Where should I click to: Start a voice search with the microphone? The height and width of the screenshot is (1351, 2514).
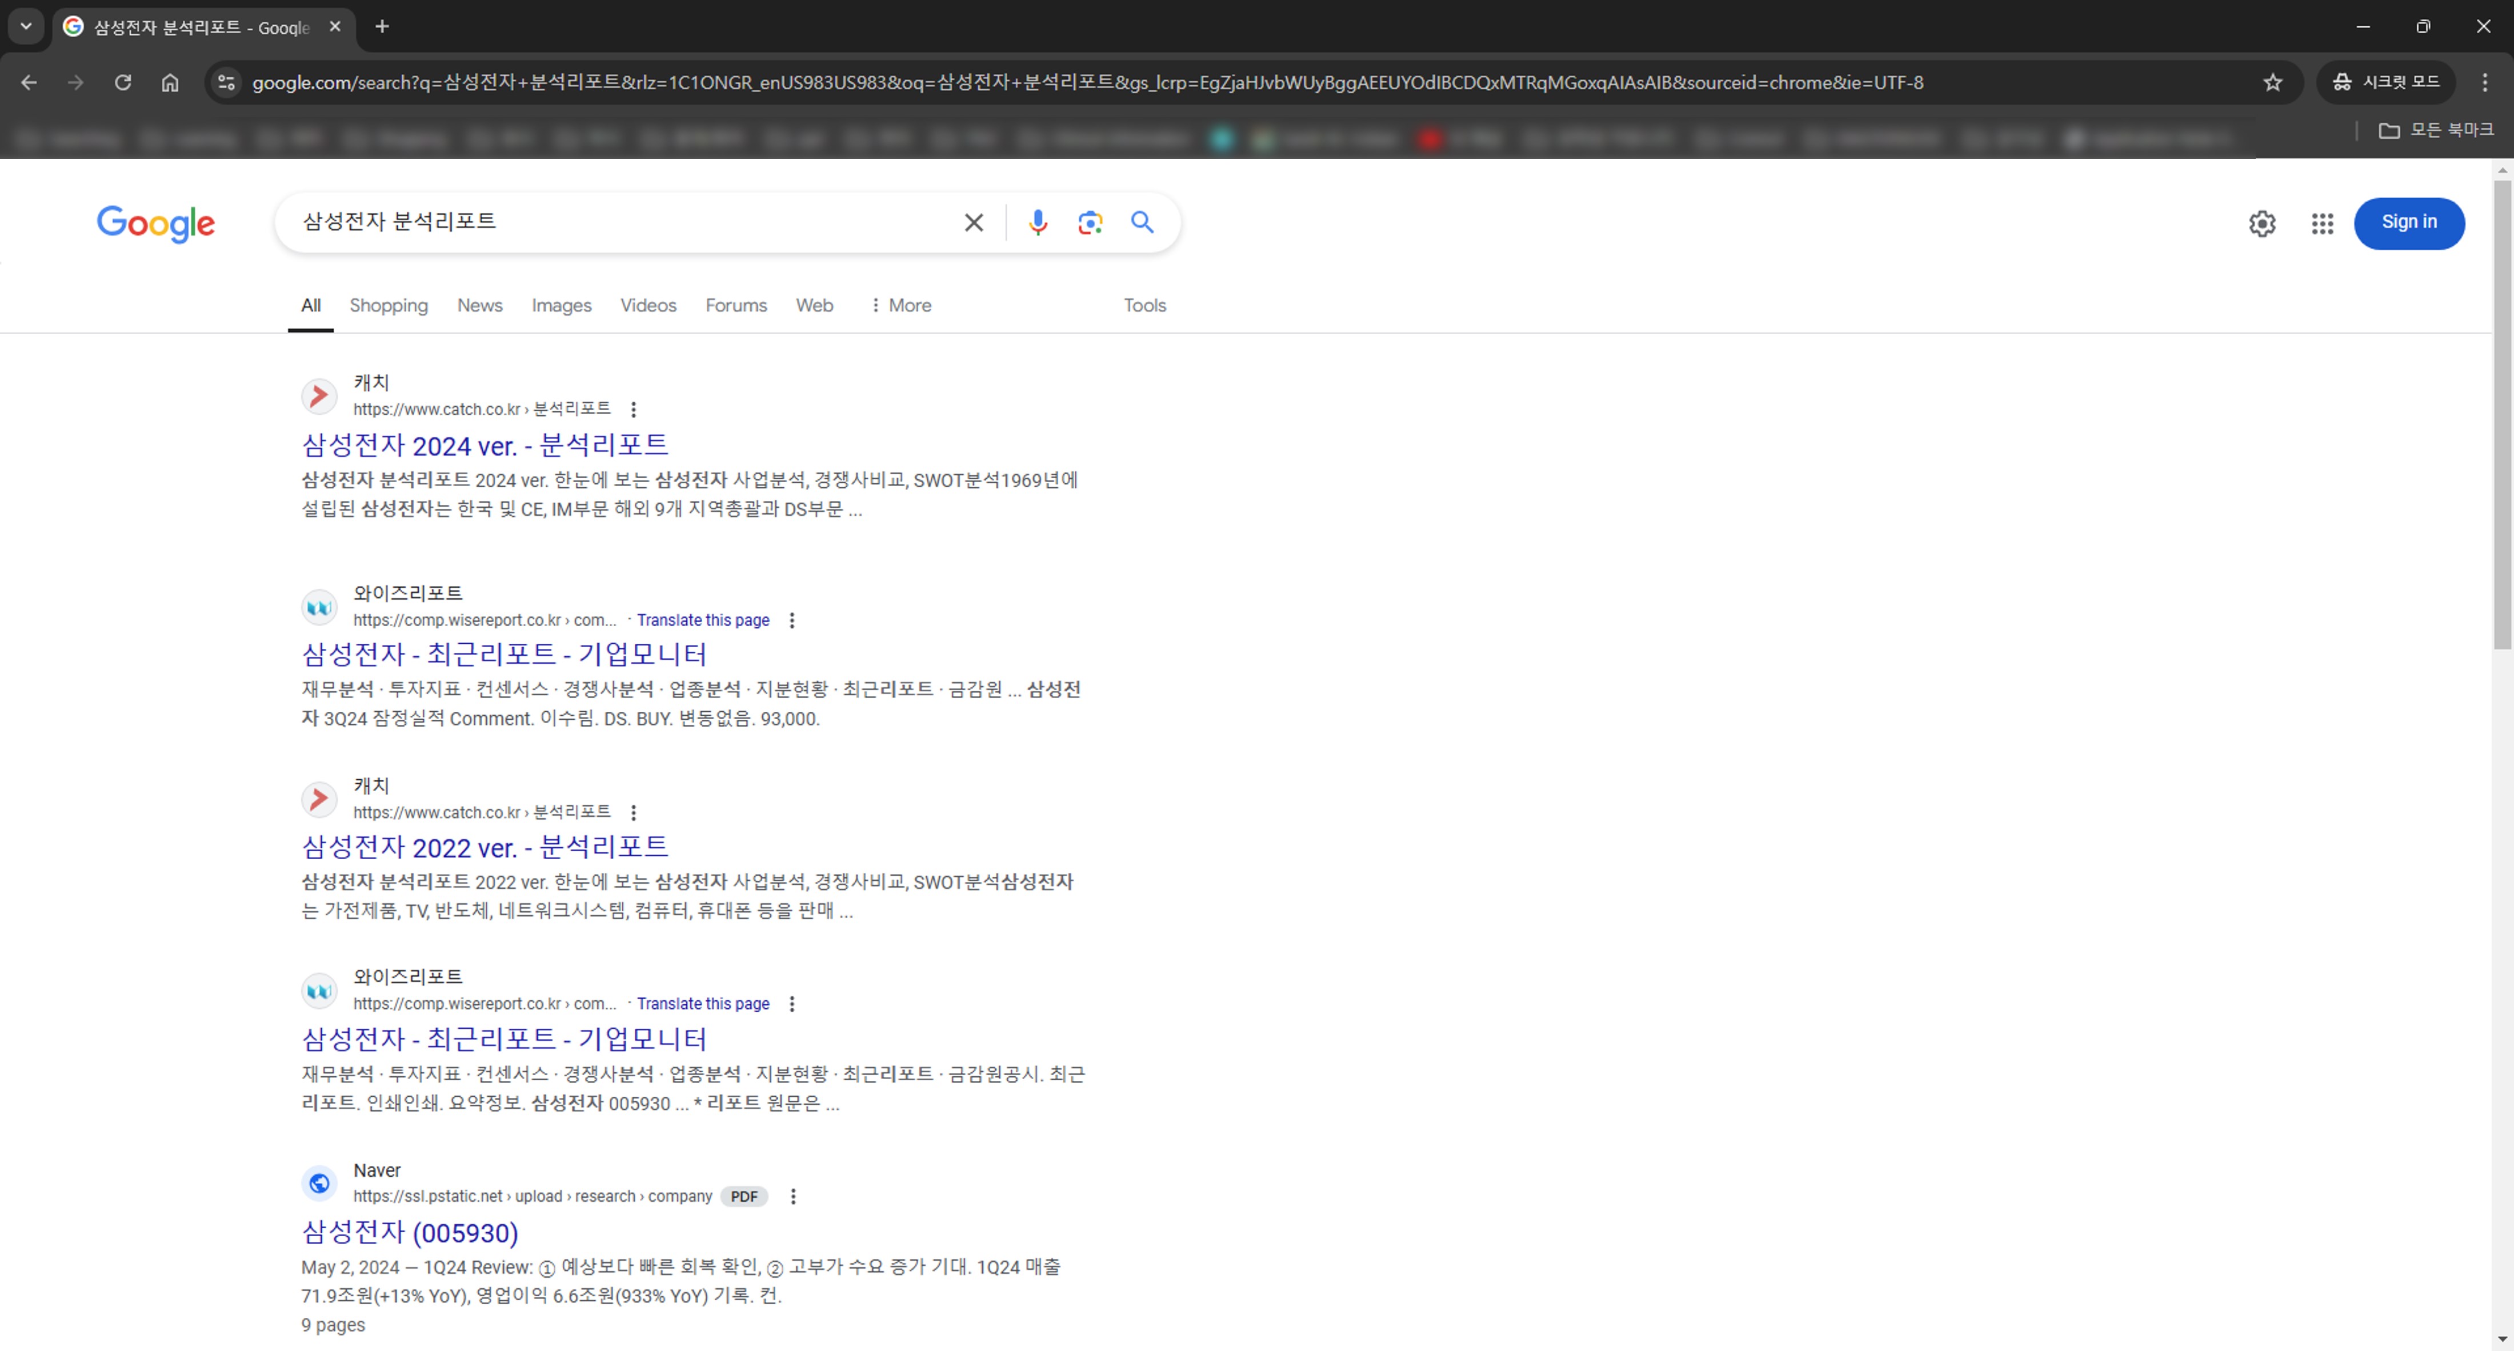click(x=1038, y=222)
